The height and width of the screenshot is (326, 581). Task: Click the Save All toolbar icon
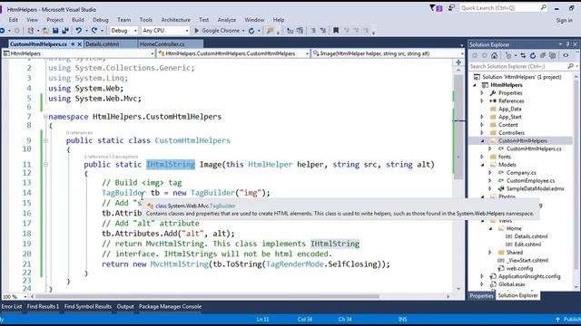point(65,31)
